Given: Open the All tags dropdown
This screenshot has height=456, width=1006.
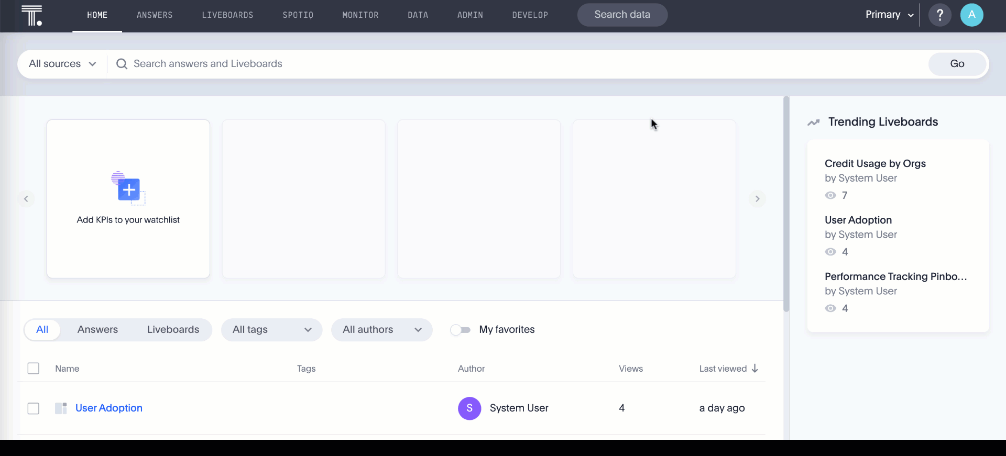Looking at the screenshot, I should click(x=271, y=330).
